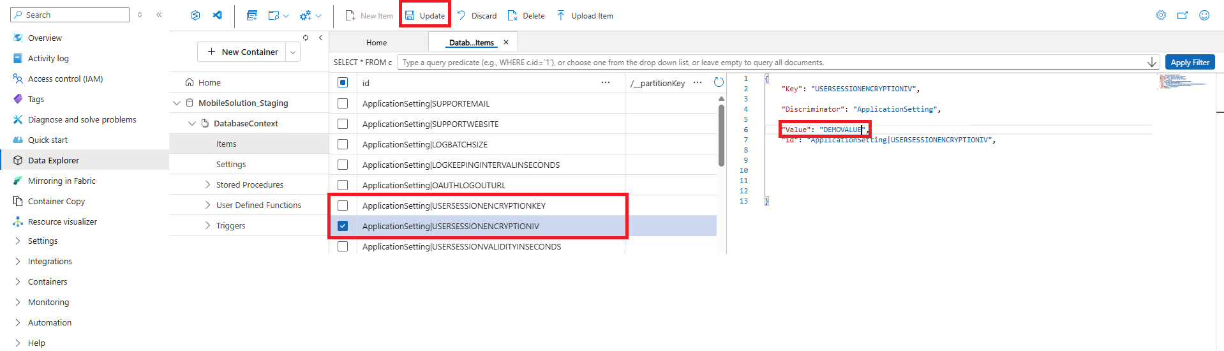Image resolution: width=1224 pixels, height=351 pixels.
Task: Close the Datab...Items tab
Action: [x=506, y=42]
